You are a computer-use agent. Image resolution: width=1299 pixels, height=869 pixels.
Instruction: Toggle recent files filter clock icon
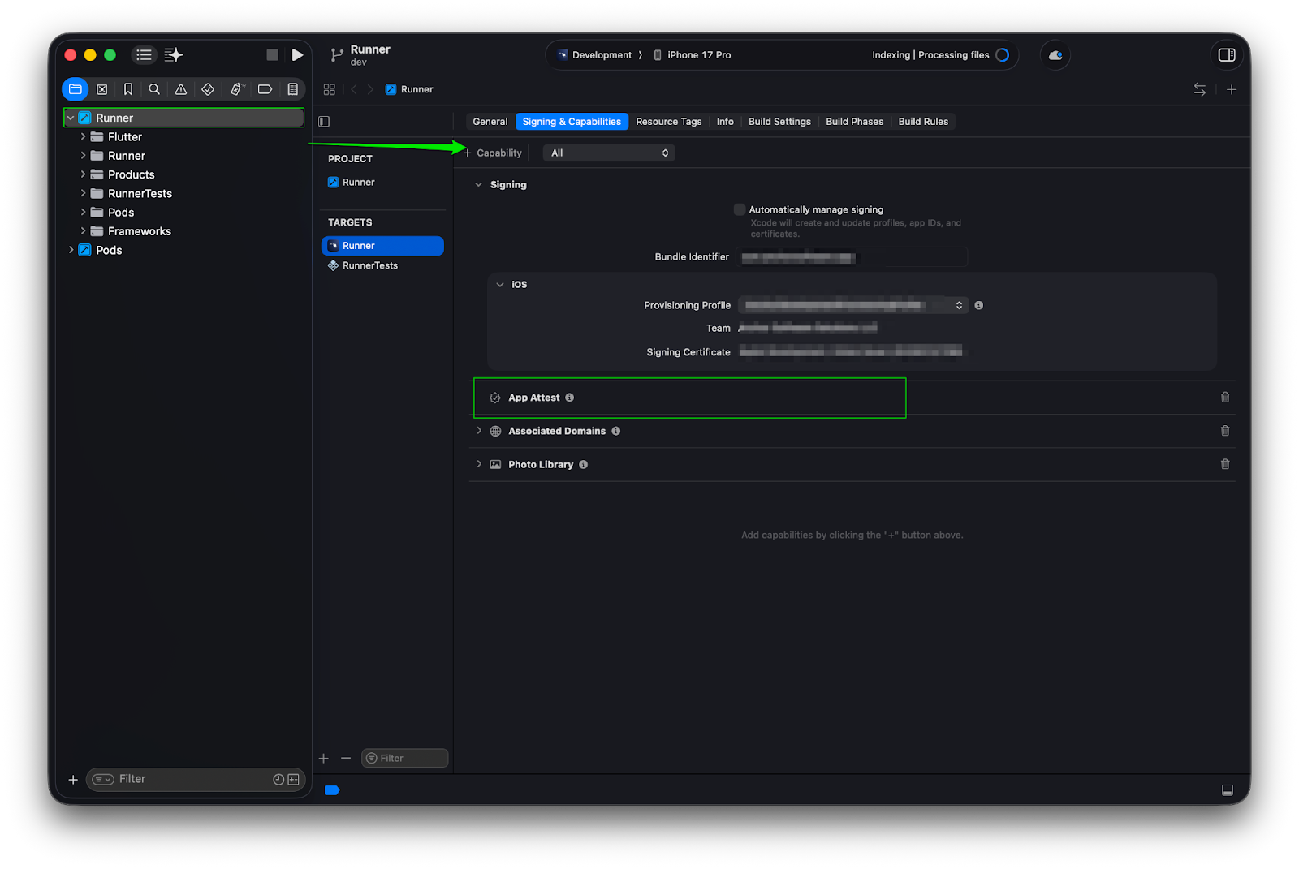(x=278, y=780)
